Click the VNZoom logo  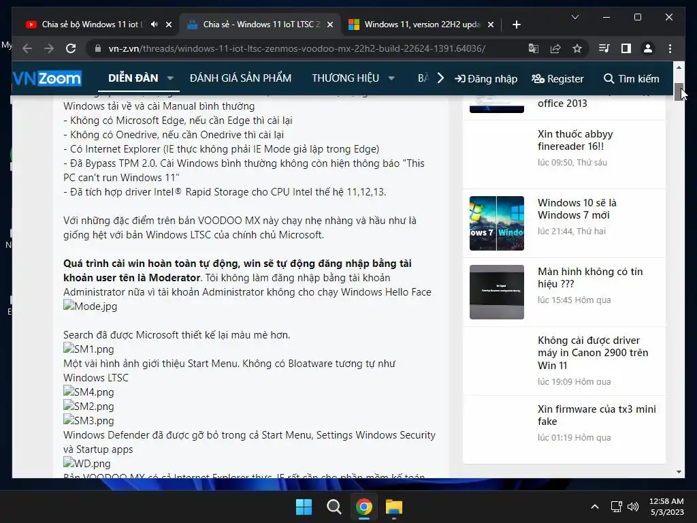pyautogui.click(x=47, y=79)
